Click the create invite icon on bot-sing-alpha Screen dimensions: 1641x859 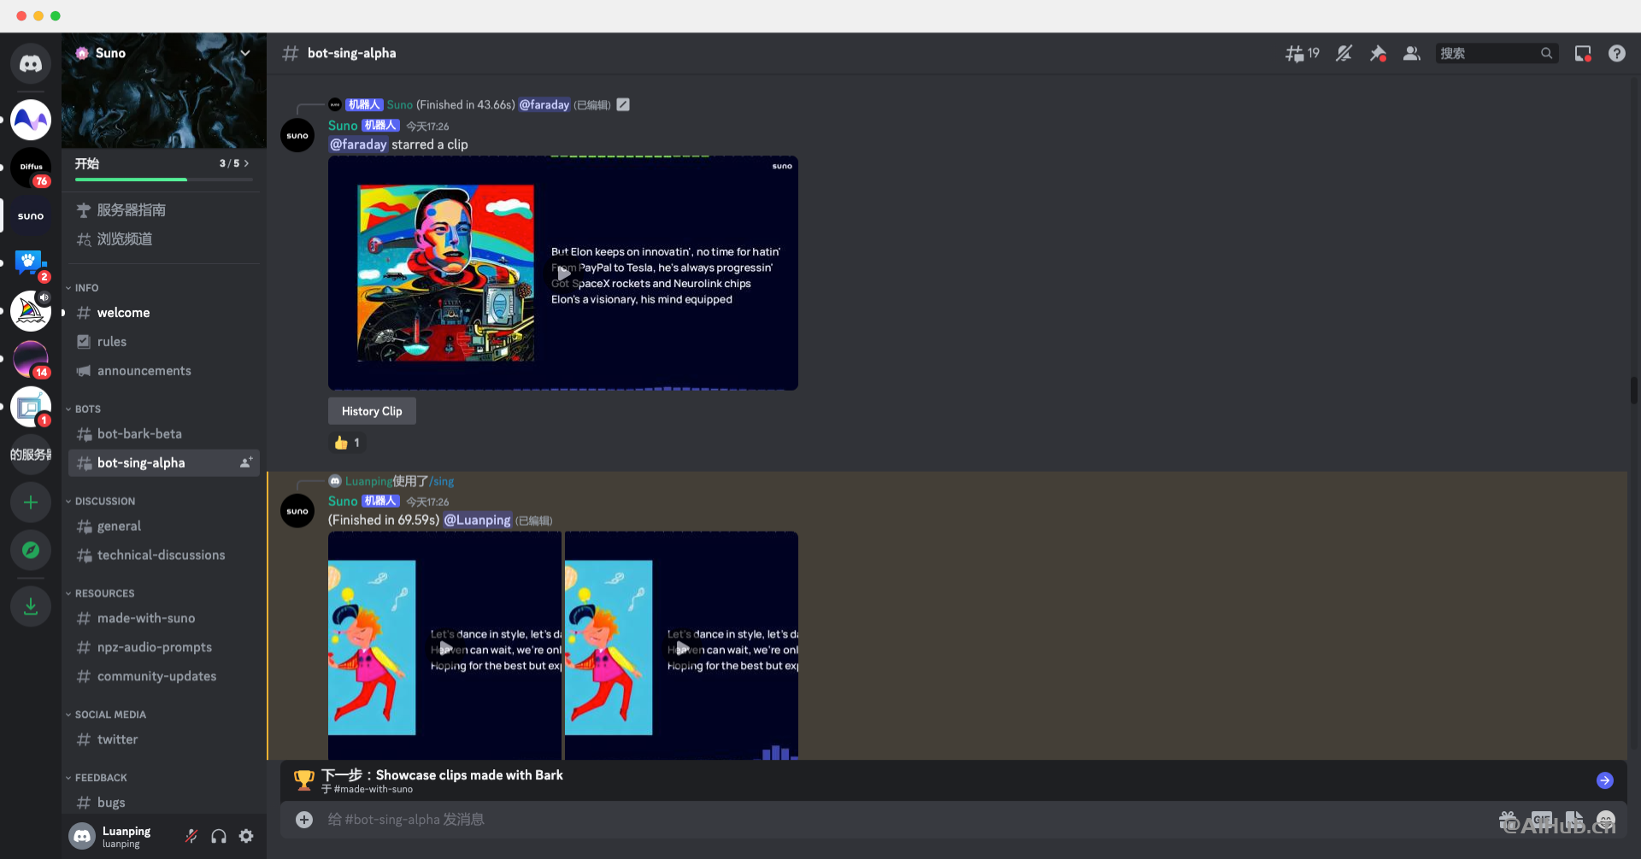(246, 462)
